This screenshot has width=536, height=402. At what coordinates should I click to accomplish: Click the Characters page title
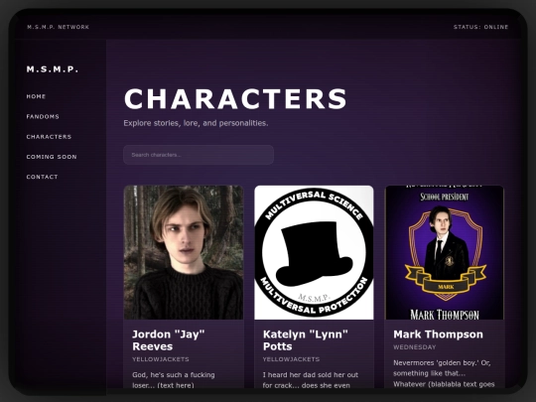click(x=235, y=99)
